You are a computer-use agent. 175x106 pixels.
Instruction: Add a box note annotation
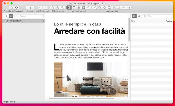[x=109, y=7]
